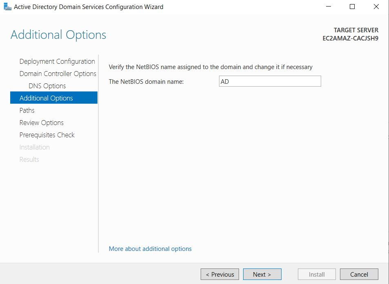The height and width of the screenshot is (284, 389).
Task: Minimize the wizard window
Action: pos(329,7)
